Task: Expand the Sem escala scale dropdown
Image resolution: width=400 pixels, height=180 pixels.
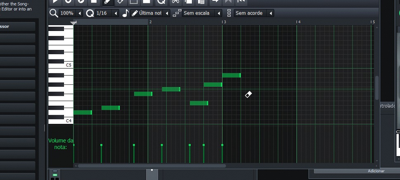Action: (x=219, y=13)
